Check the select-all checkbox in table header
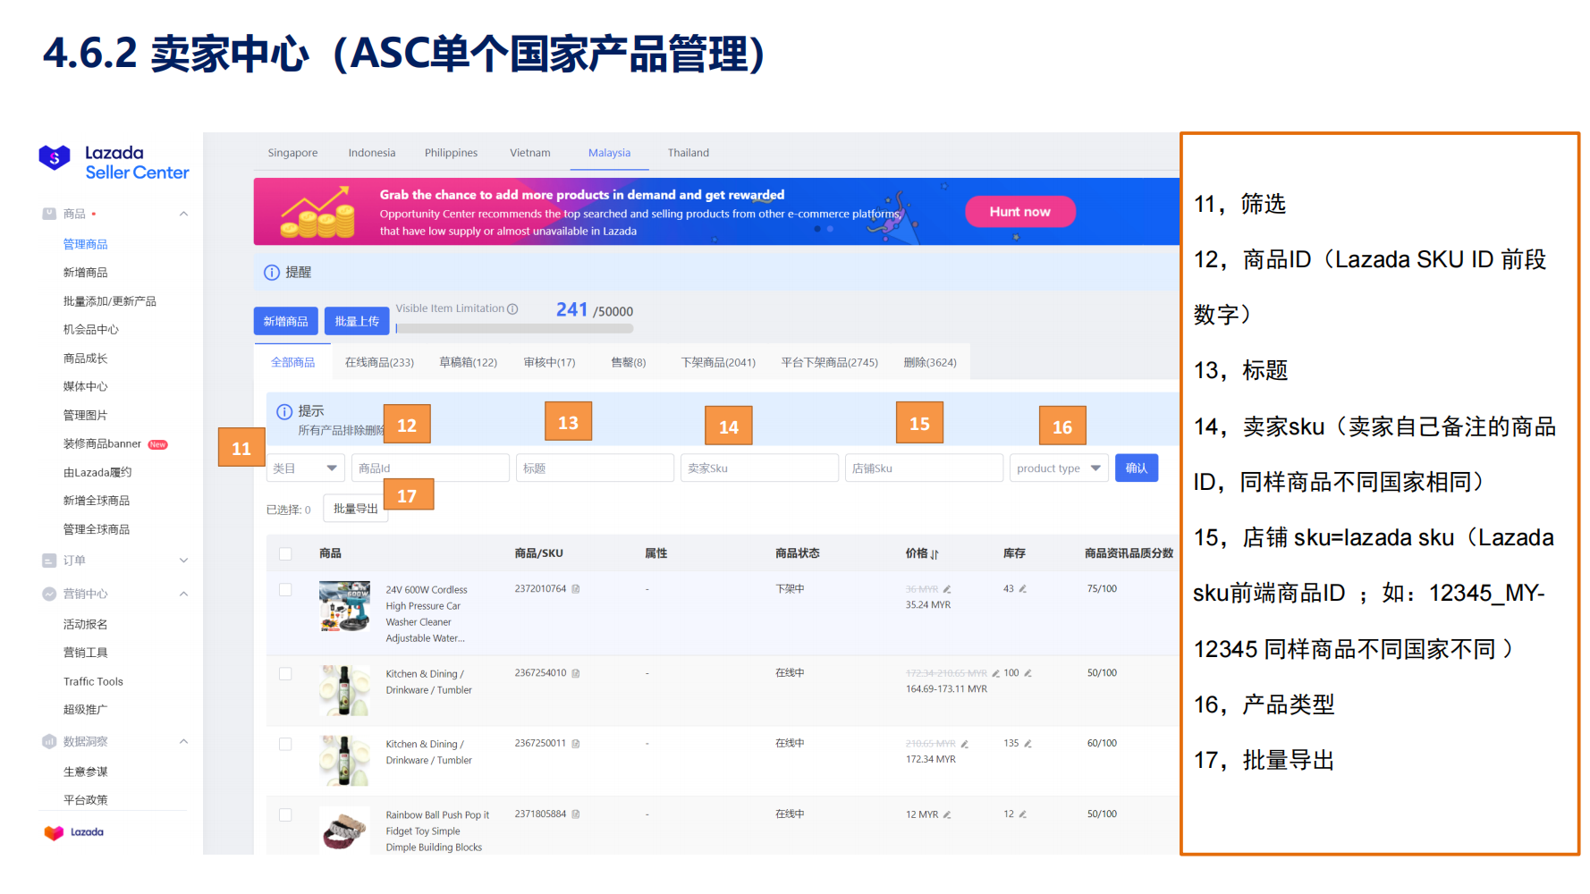 283,553
